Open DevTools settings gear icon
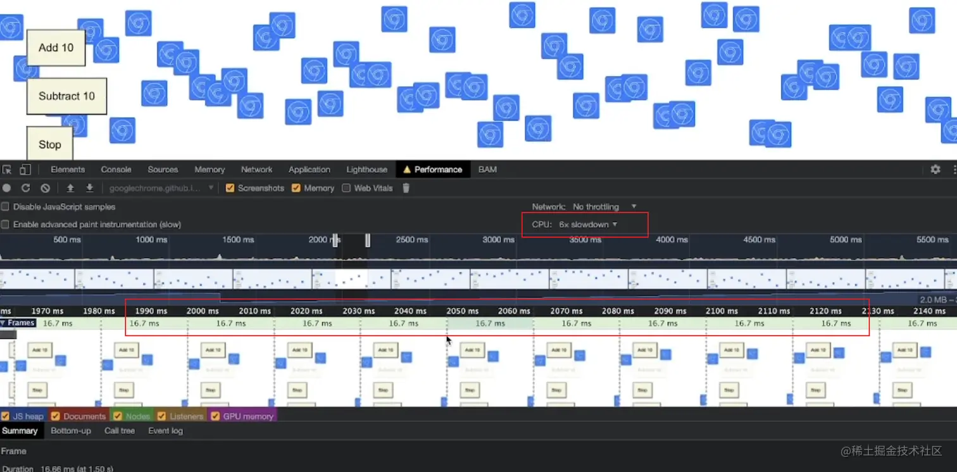This screenshot has width=957, height=472. 935,170
